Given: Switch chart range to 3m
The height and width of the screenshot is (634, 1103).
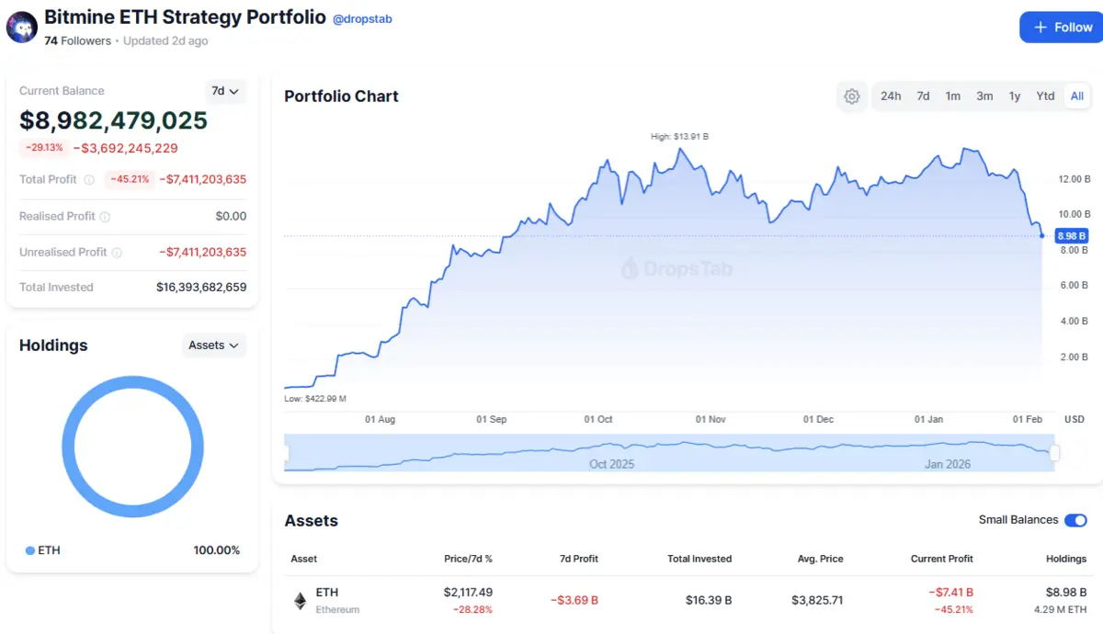Looking at the screenshot, I should [984, 96].
